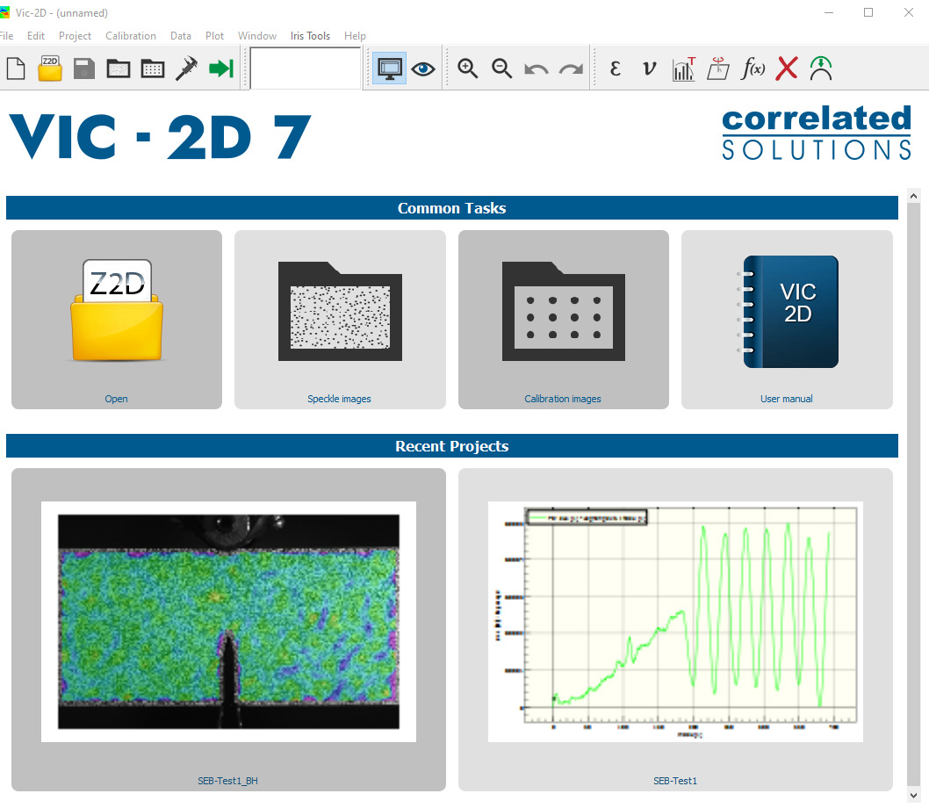This screenshot has width=929, height=808.
Task: Toggle the eye preview icon
Action: [423, 69]
